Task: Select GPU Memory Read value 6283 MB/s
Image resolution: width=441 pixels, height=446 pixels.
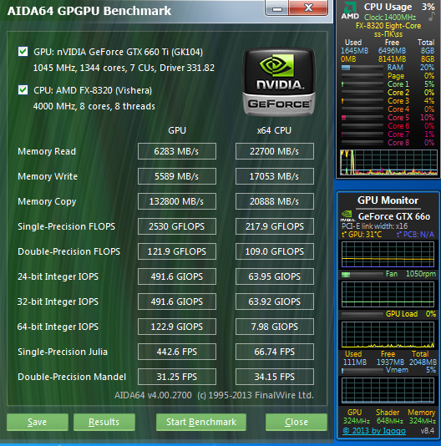Action: pyautogui.click(x=177, y=151)
